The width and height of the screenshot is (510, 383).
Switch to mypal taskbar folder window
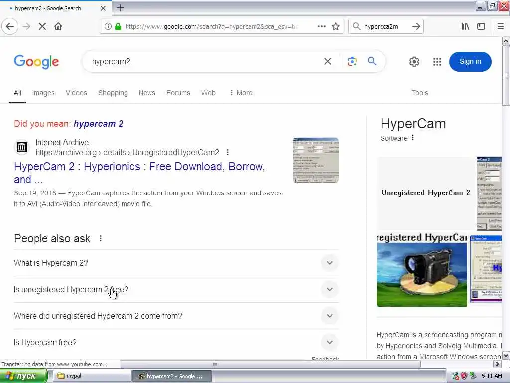click(92, 376)
